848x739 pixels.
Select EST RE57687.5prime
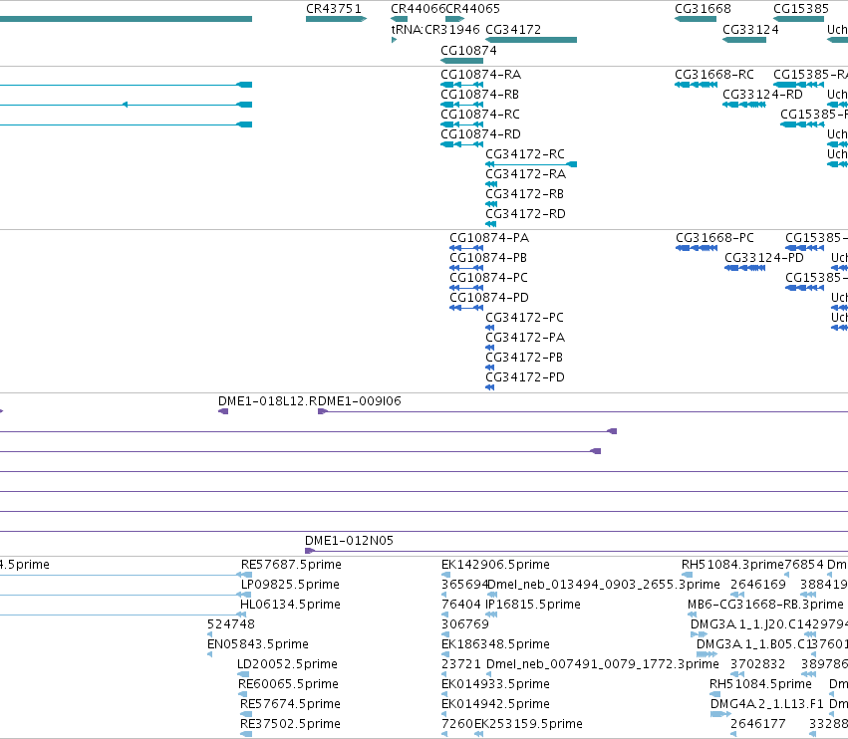(292, 565)
